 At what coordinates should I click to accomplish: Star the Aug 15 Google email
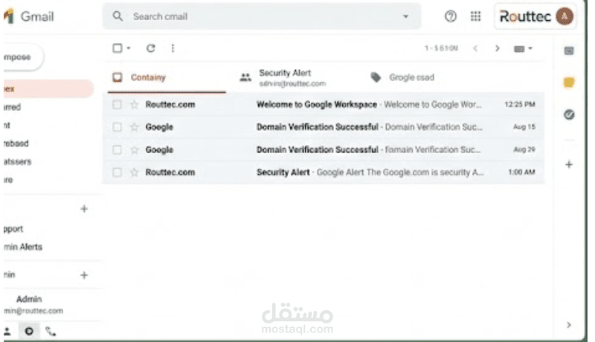[134, 127]
